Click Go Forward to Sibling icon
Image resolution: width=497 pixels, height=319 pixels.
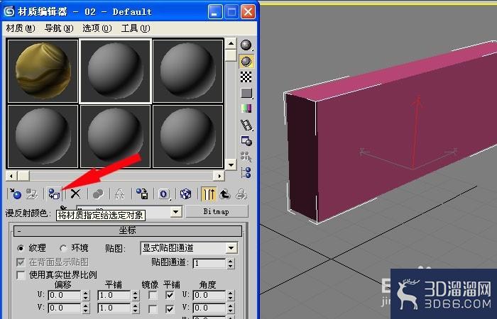(x=241, y=194)
